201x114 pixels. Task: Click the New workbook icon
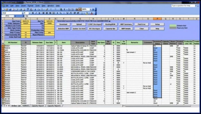(x=3, y=9)
